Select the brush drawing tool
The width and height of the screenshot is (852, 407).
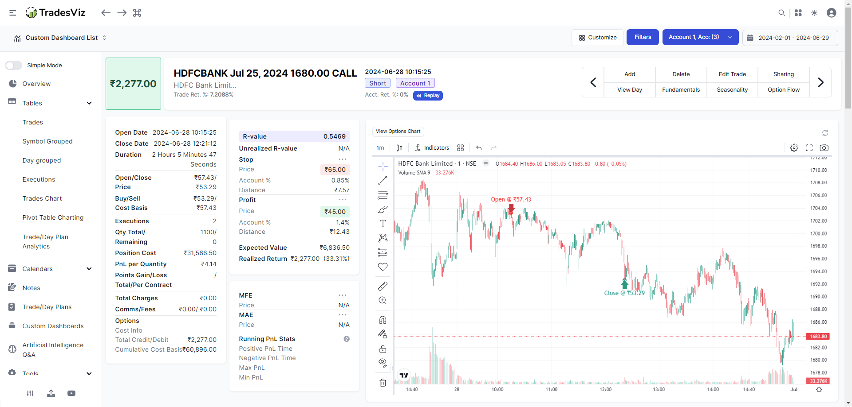coord(383,209)
